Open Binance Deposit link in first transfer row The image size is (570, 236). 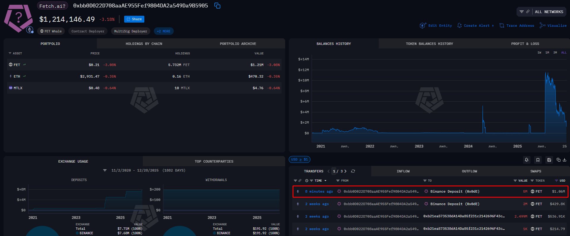click(x=455, y=191)
